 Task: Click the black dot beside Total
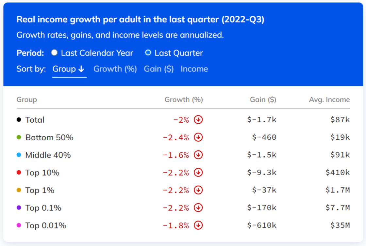pyautogui.click(x=19, y=120)
